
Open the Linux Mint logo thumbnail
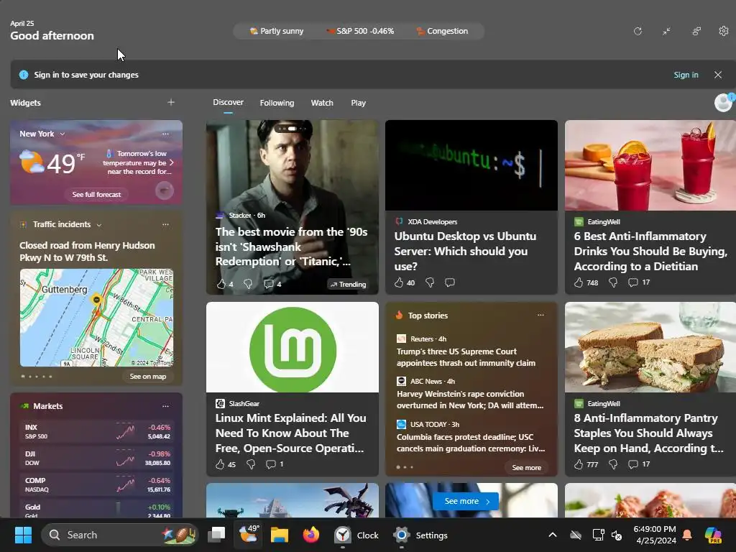click(x=293, y=347)
